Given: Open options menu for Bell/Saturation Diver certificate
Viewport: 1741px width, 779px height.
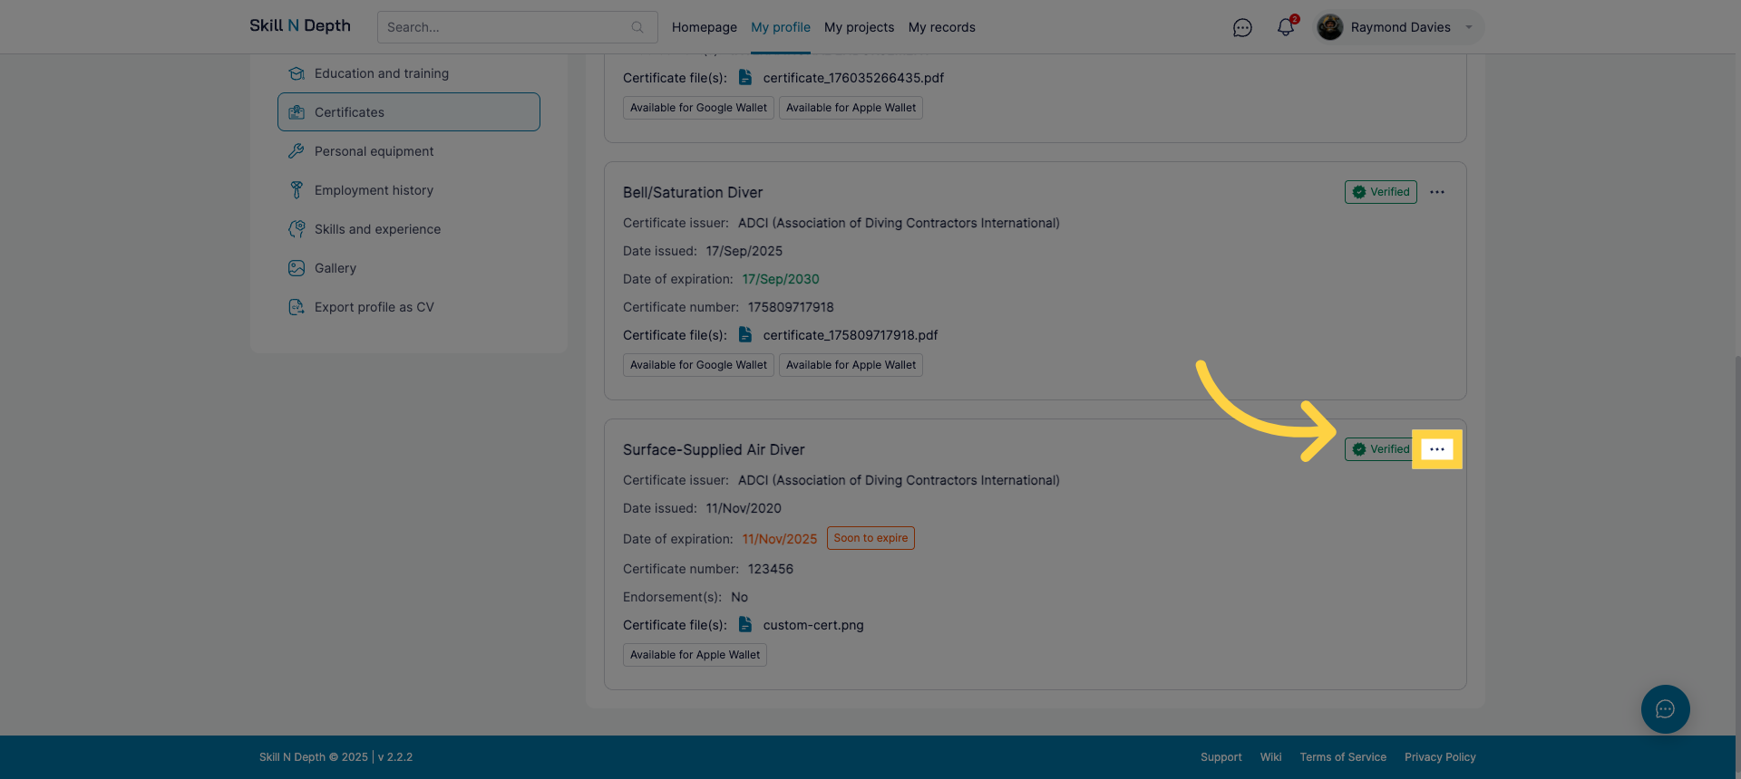Looking at the screenshot, I should coord(1437,192).
